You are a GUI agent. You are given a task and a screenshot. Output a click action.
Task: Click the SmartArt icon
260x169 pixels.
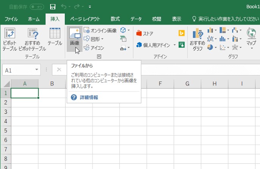(123, 39)
